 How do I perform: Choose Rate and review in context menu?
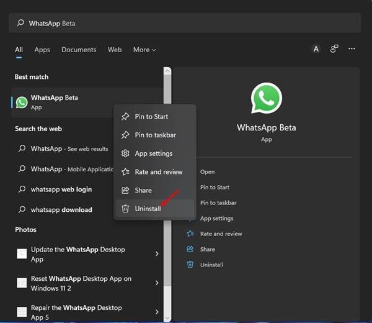[154, 172]
